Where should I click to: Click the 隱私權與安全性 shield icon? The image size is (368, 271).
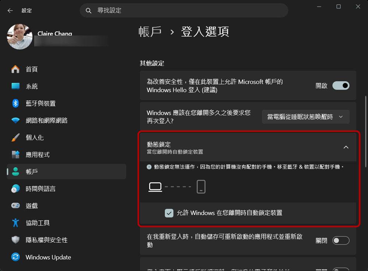click(15, 240)
